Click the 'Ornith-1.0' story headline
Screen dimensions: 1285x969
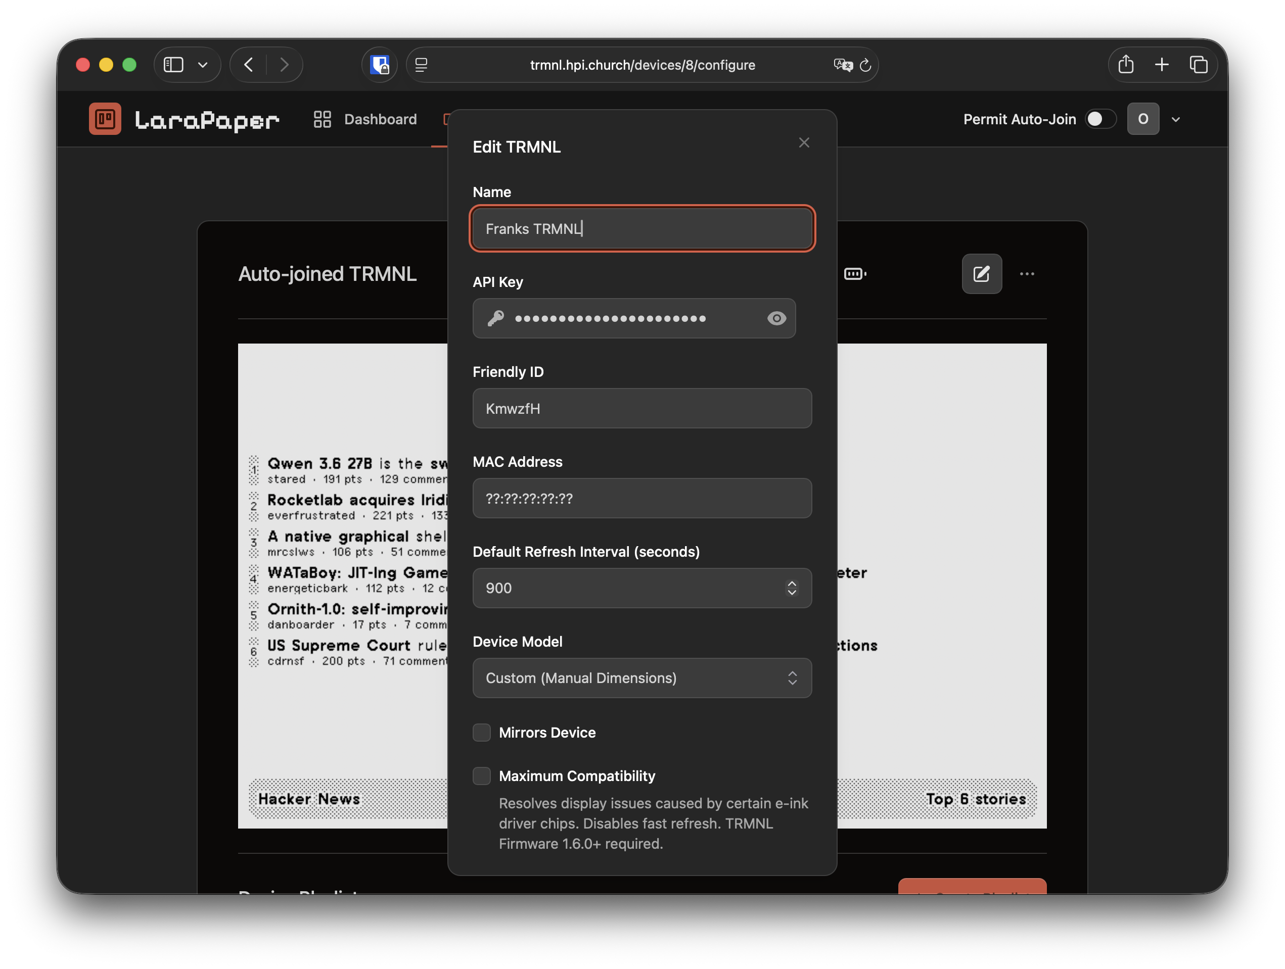[357, 609]
